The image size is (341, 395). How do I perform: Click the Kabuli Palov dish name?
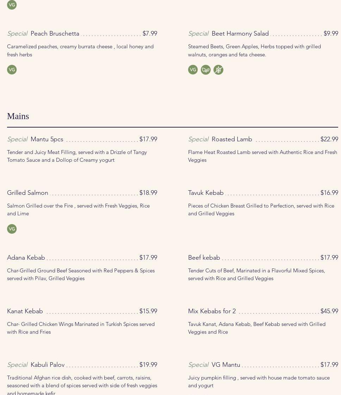pyautogui.click(x=48, y=365)
